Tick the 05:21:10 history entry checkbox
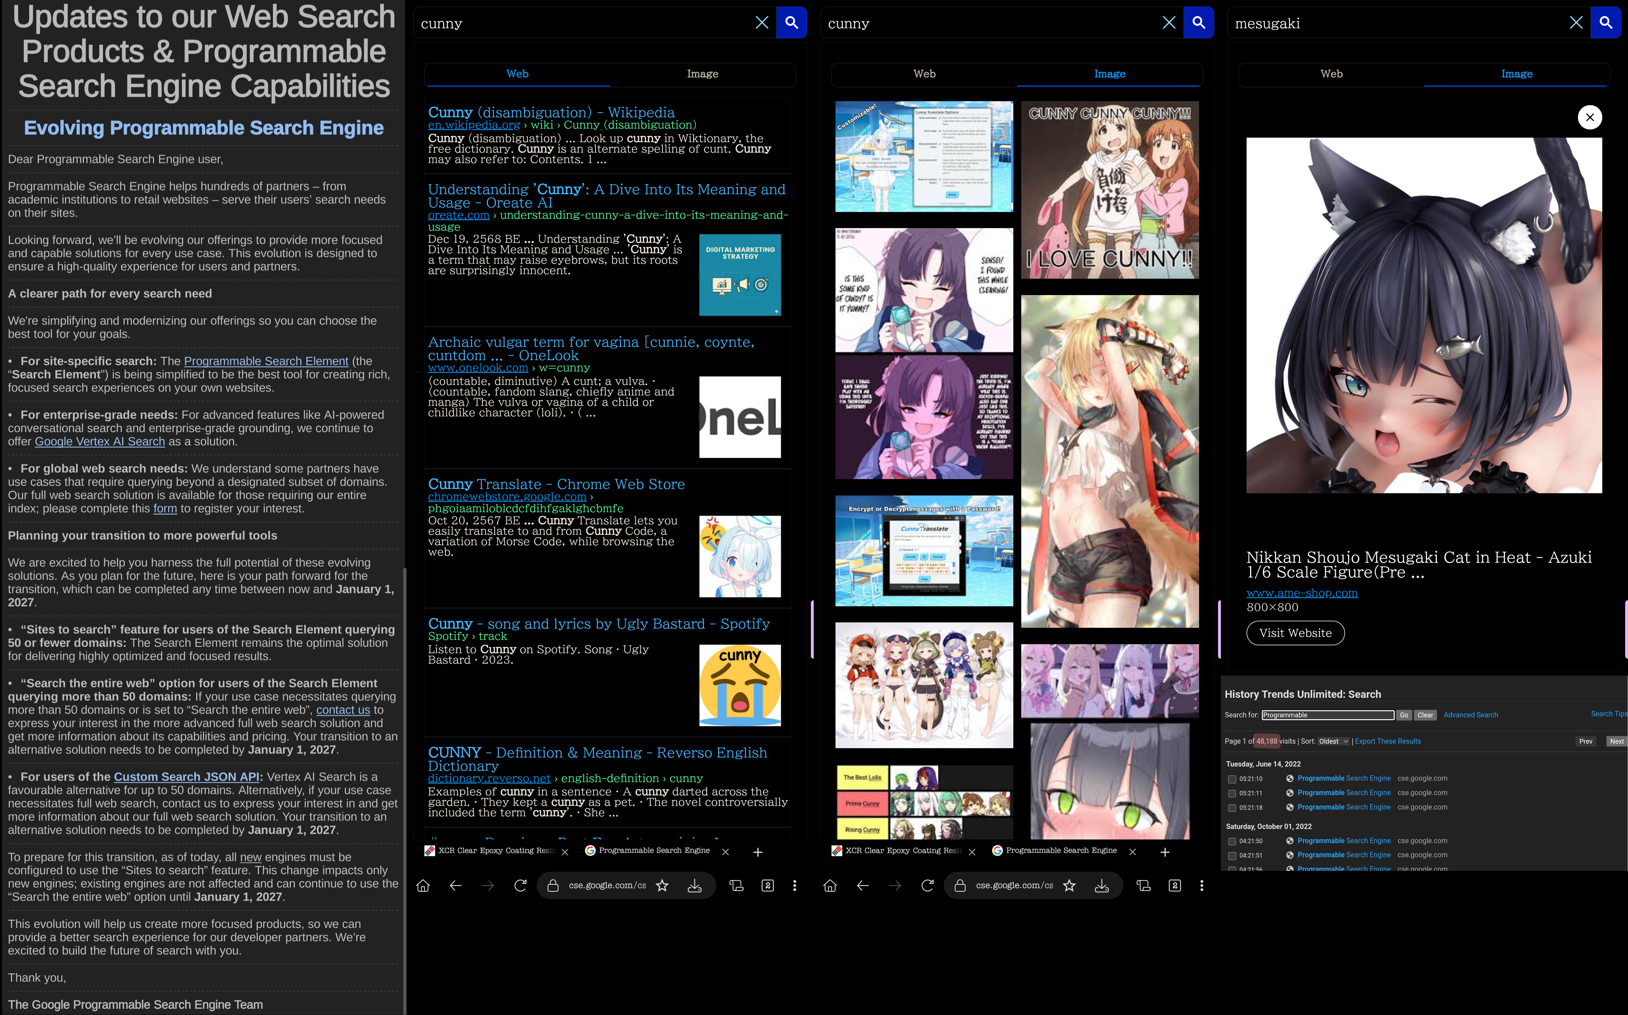Screen dimensions: 1628x1015 pyautogui.click(x=1232, y=779)
